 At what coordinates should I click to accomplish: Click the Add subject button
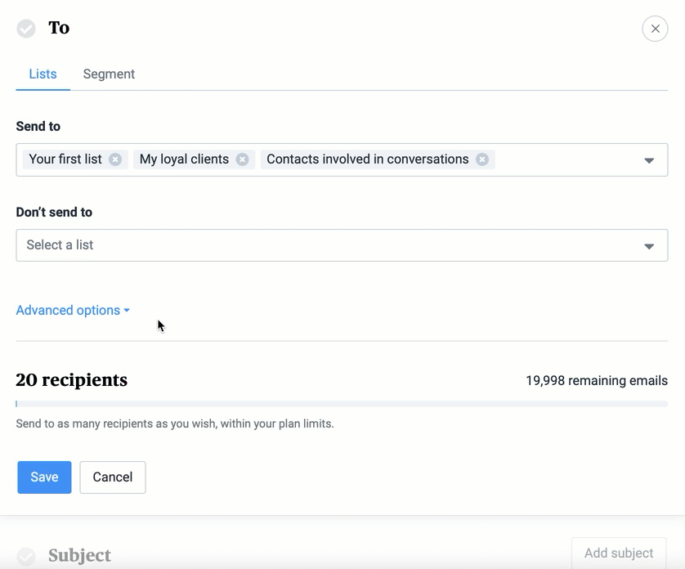[619, 553]
